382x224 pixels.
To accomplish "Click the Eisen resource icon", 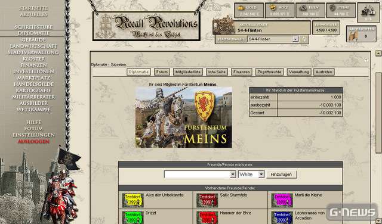I will (303, 8).
